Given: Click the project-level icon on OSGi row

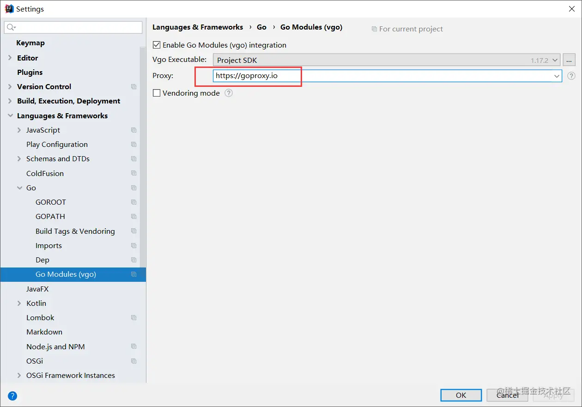Looking at the screenshot, I should 134,361.
